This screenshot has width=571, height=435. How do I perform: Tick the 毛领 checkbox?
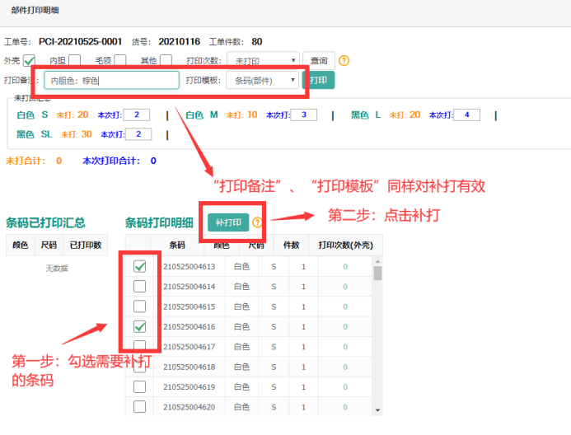120,60
